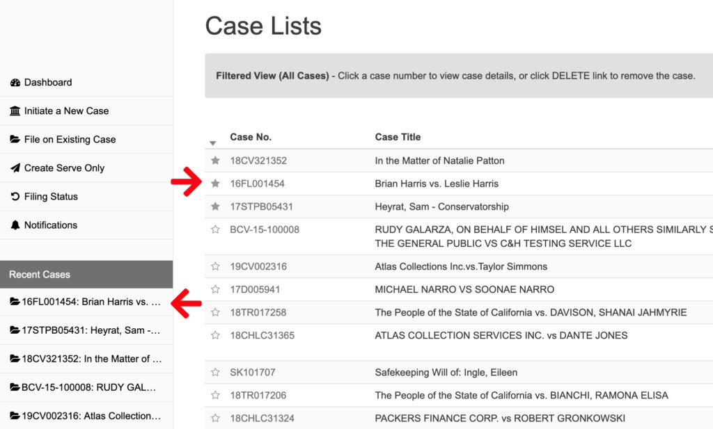Click the paper plane icon for Create Serve Only
Screen dimensions: 713x429
(x=15, y=168)
